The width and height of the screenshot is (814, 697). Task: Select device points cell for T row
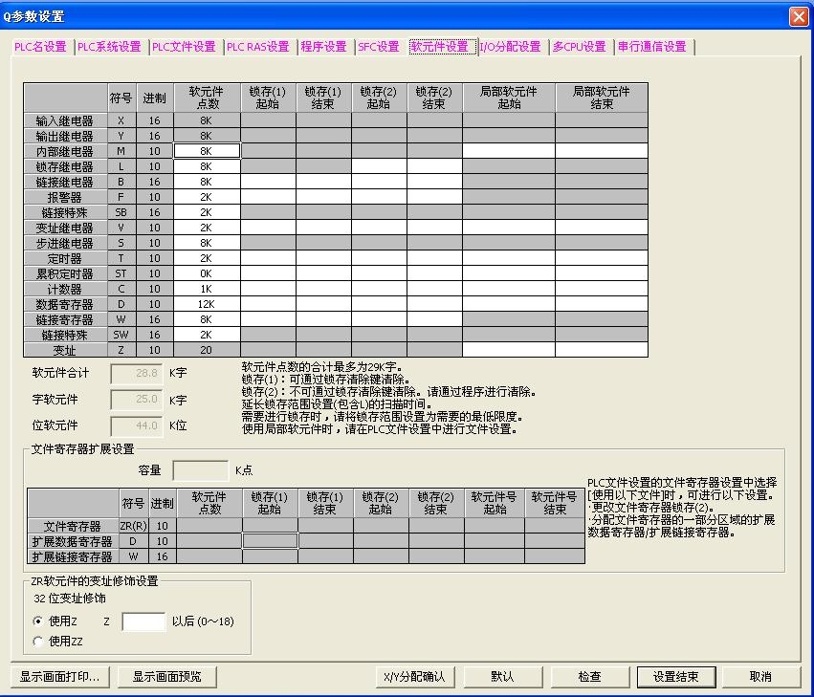click(208, 258)
